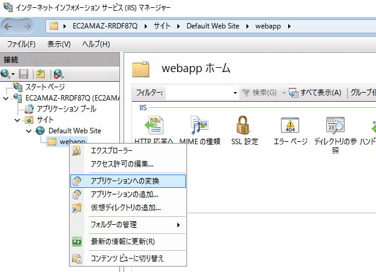
Task: Click Default Web Site in the breadcrumb
Action: click(x=213, y=26)
